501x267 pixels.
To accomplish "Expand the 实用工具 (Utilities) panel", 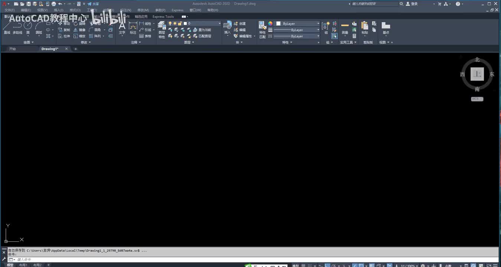I will [348, 42].
